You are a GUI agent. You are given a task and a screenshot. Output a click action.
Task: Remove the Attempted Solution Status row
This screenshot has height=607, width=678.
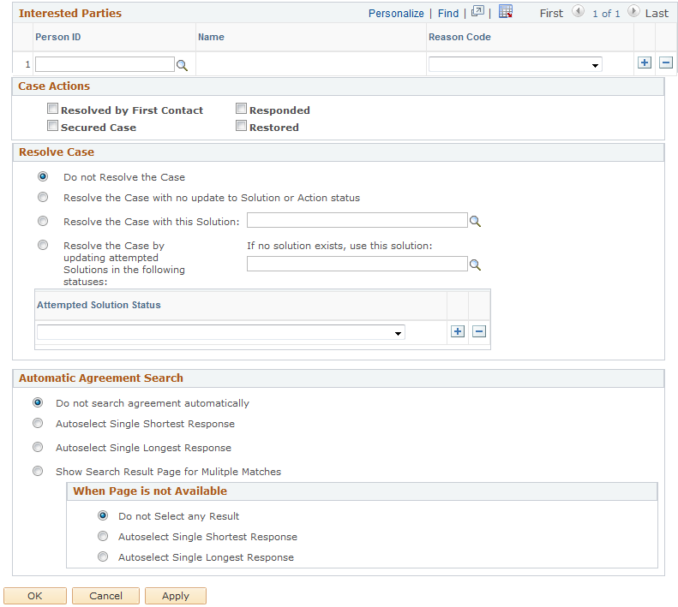(479, 331)
